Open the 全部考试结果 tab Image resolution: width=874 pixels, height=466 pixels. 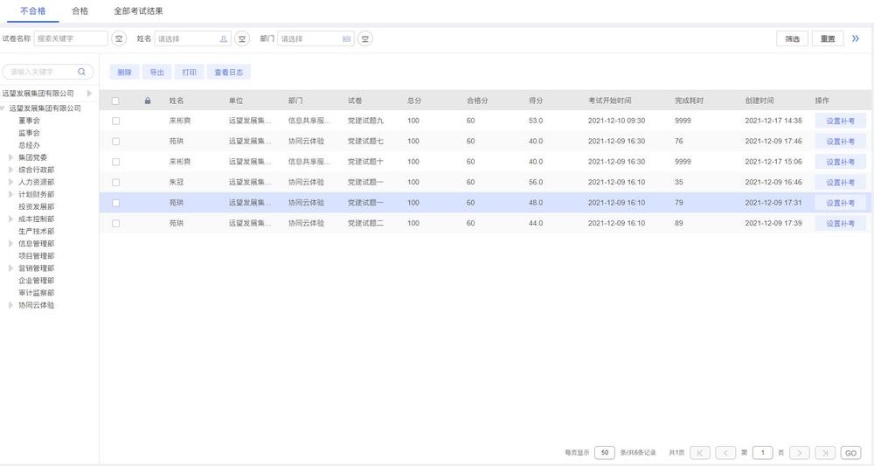click(x=138, y=11)
